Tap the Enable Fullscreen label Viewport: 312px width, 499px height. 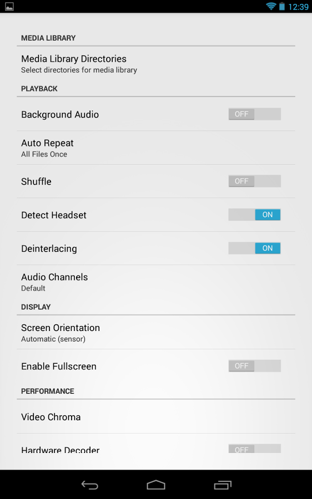click(59, 366)
